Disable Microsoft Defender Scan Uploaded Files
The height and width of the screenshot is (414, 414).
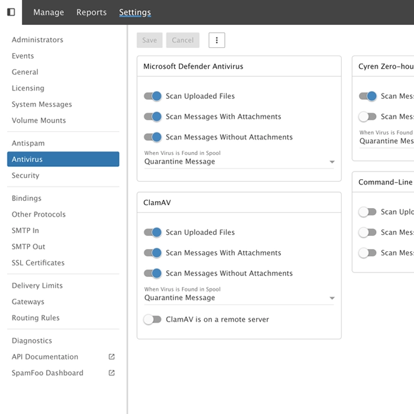tap(153, 96)
